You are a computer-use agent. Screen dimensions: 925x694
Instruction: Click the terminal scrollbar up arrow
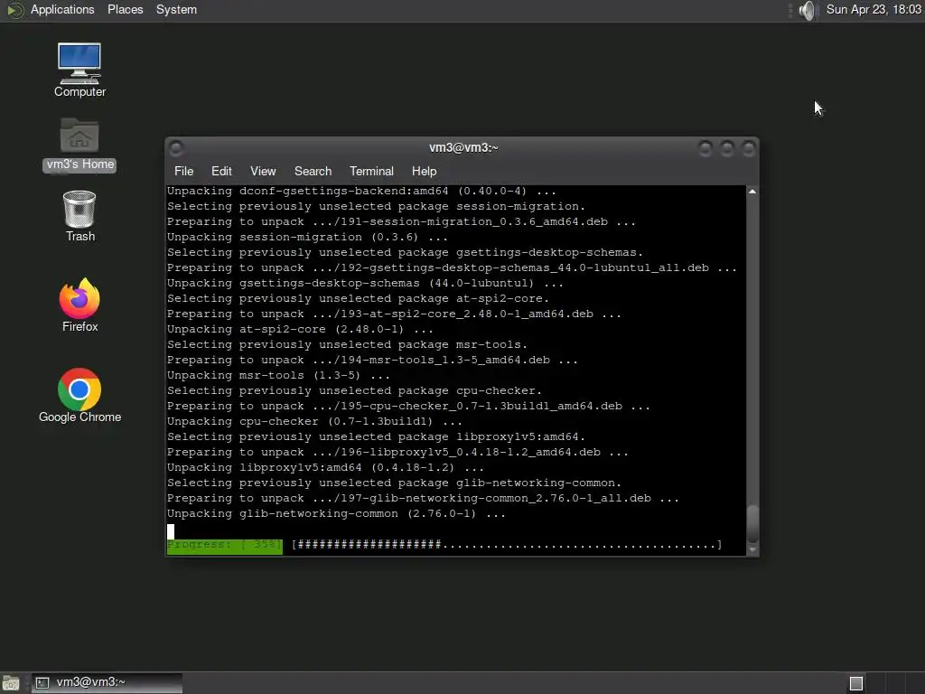(752, 192)
